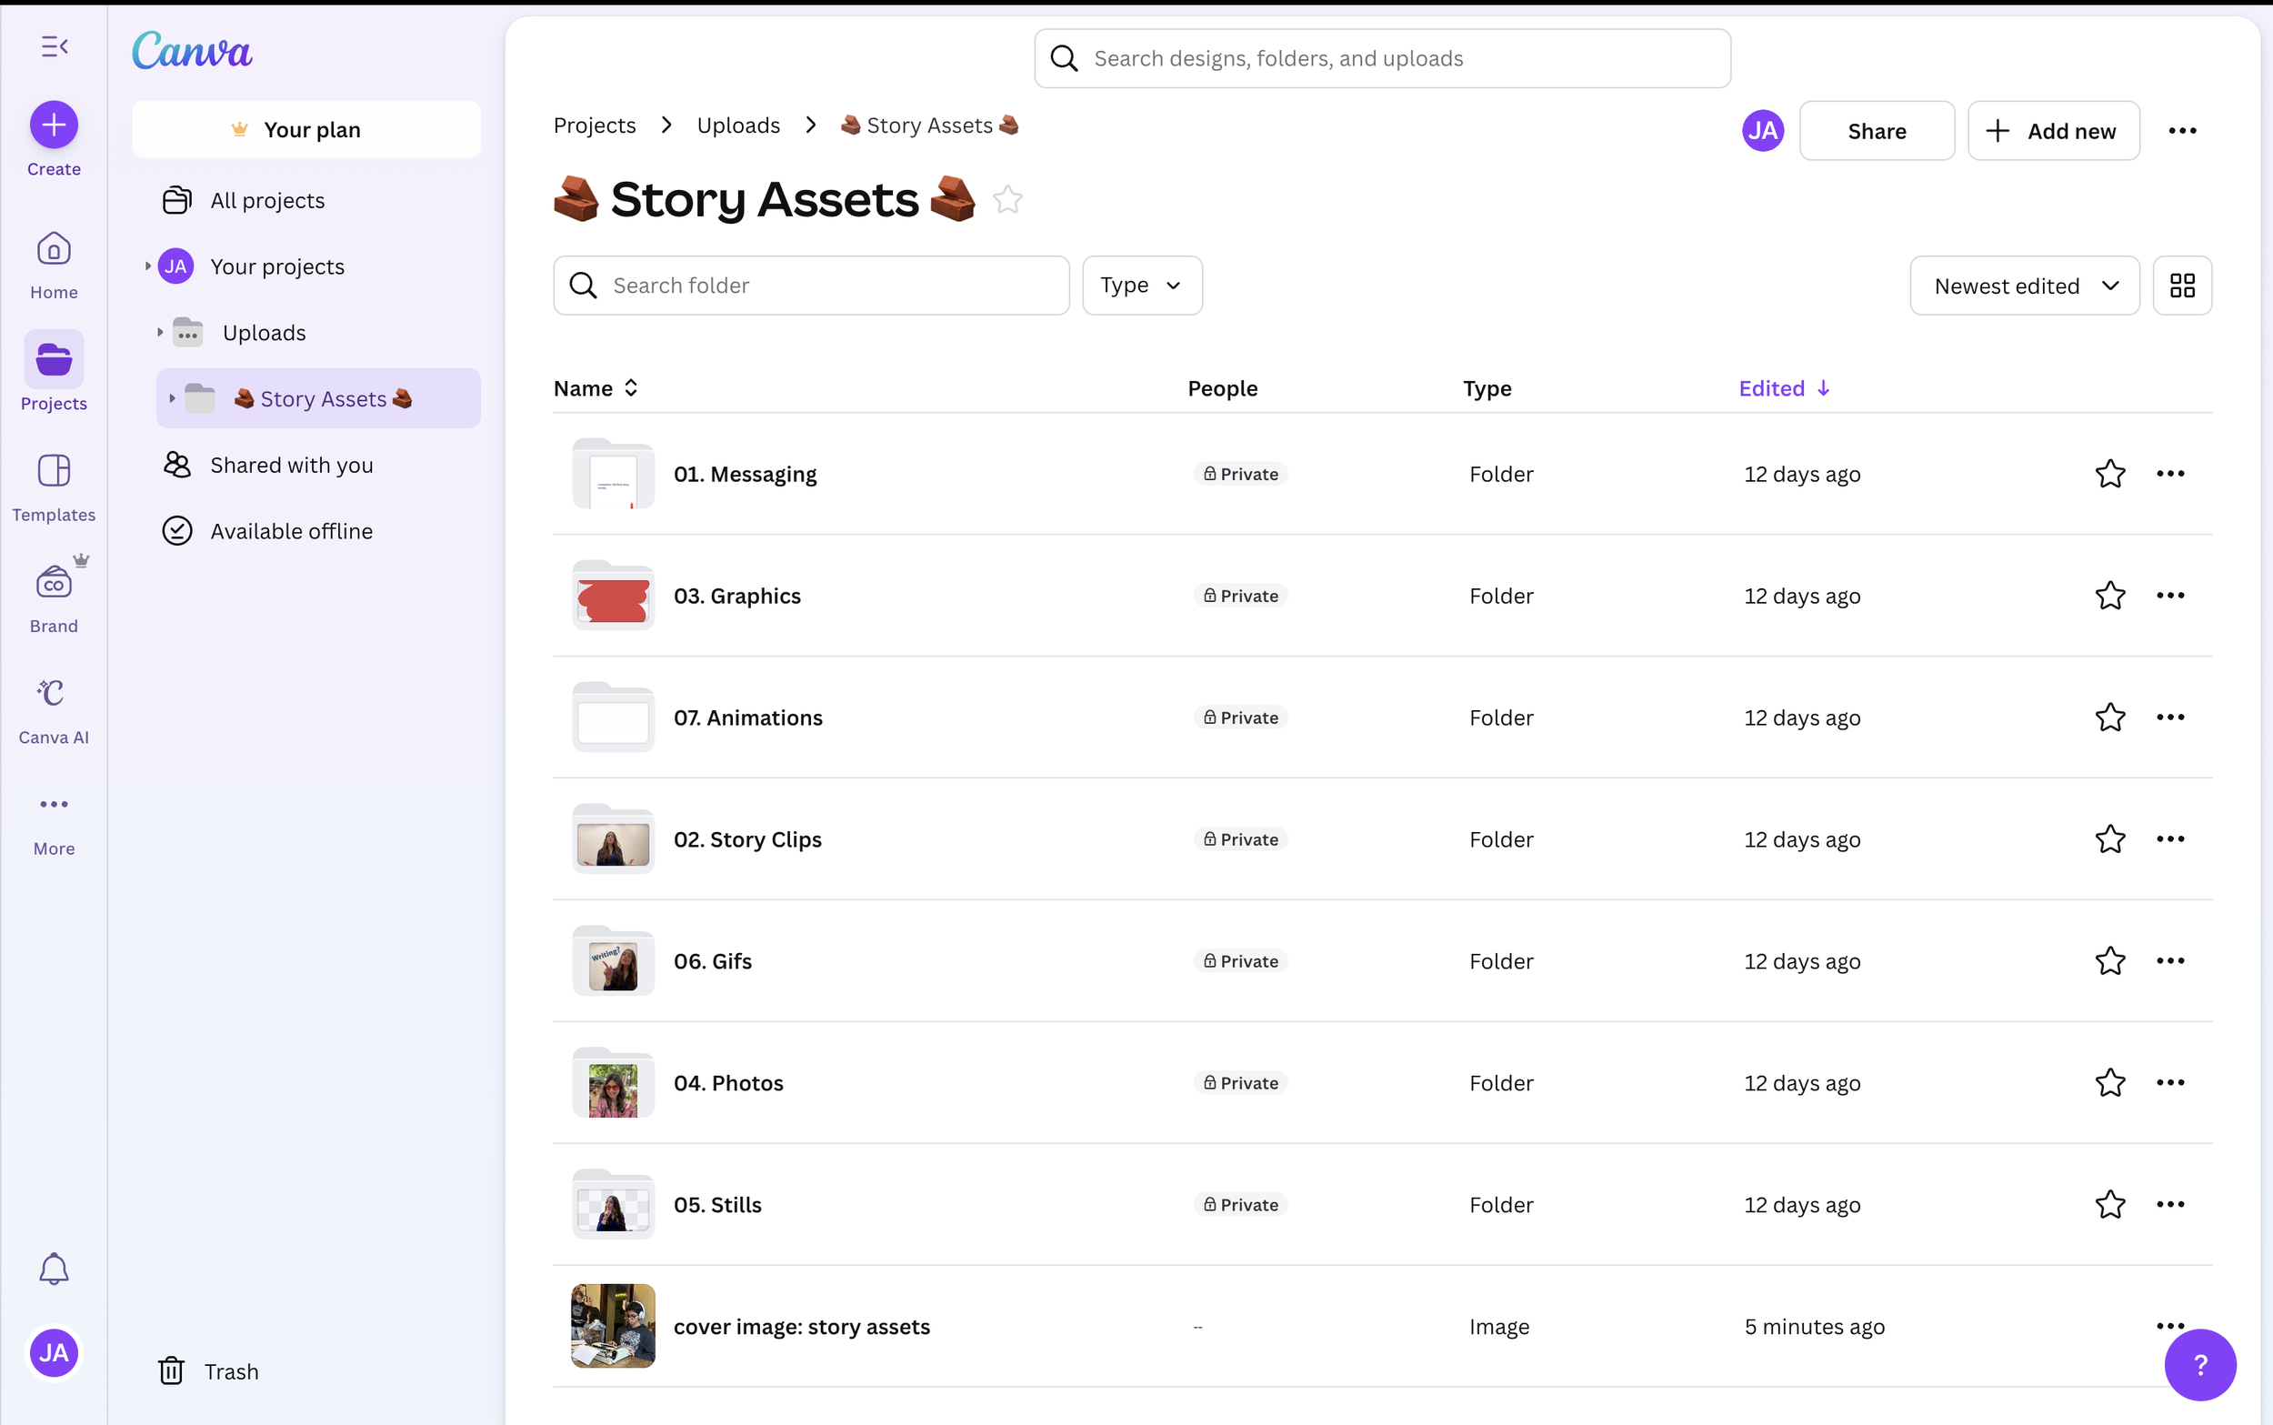Open Canva AI from sidebar
2273x1425 pixels.
54,695
